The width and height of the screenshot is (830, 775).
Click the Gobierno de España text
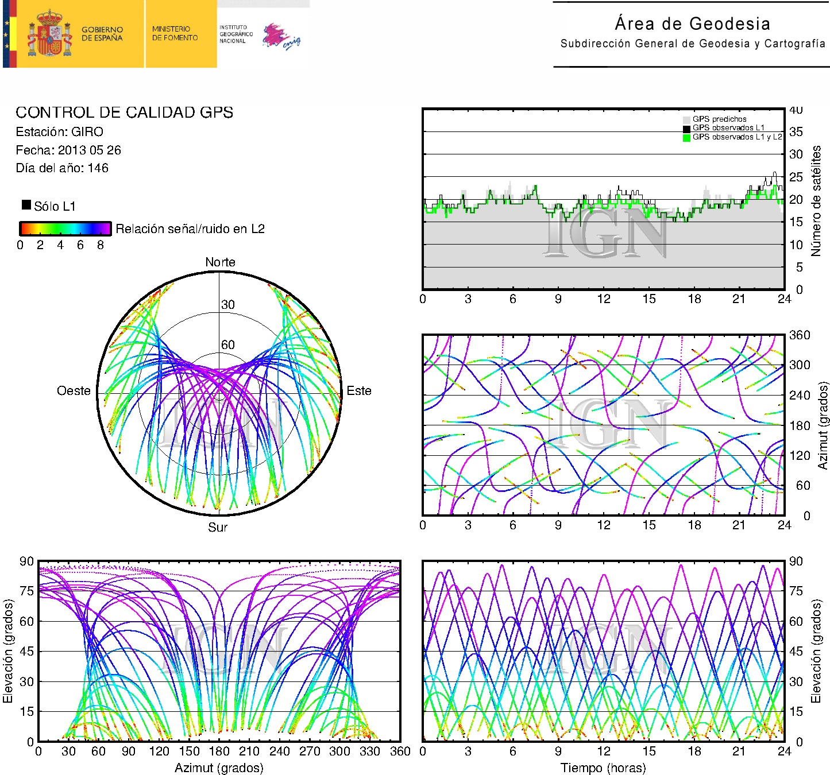pyautogui.click(x=102, y=34)
